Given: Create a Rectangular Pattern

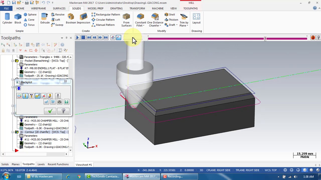Looking at the screenshot, I should pos(106,14).
